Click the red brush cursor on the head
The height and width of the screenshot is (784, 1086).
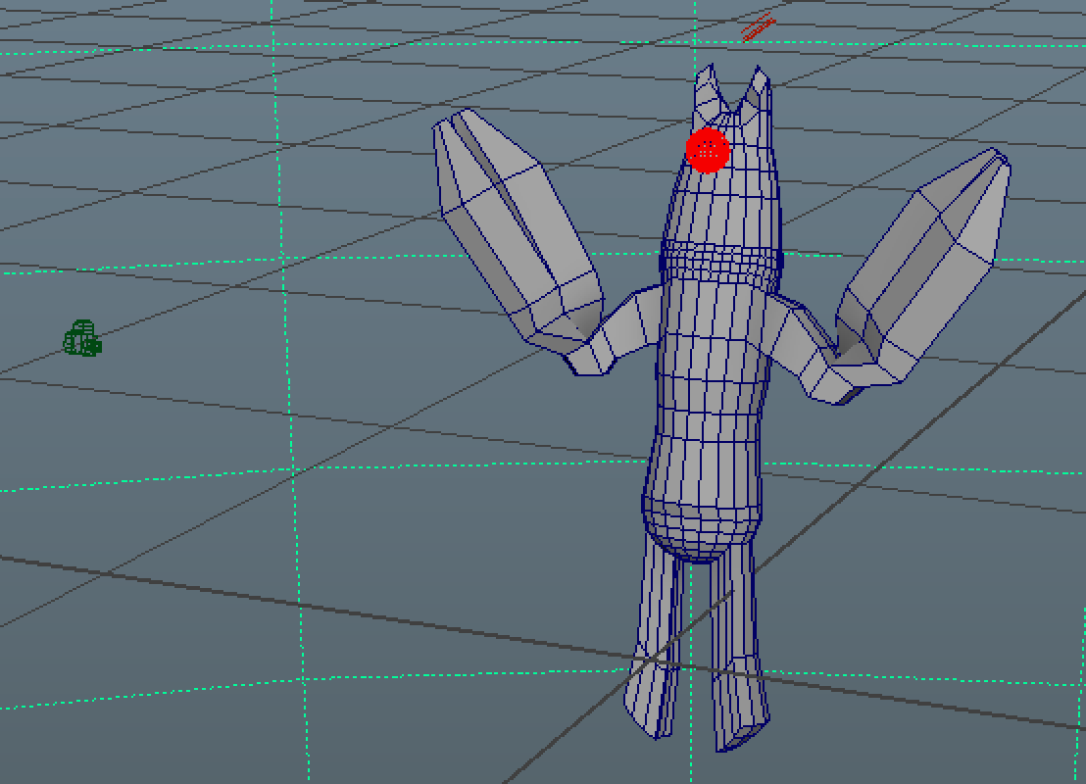(708, 150)
